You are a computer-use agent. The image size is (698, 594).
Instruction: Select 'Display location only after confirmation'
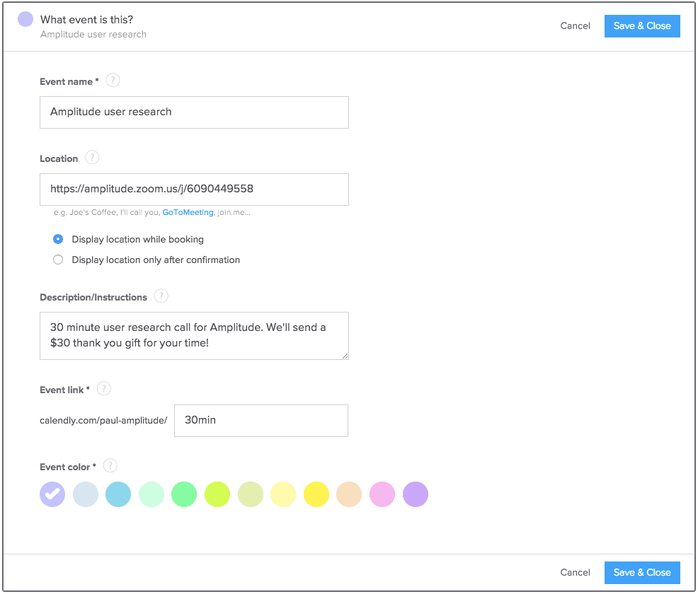click(x=58, y=260)
